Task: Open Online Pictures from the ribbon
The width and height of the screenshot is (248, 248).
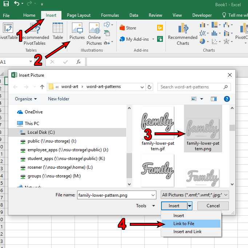Action: click(x=94, y=34)
